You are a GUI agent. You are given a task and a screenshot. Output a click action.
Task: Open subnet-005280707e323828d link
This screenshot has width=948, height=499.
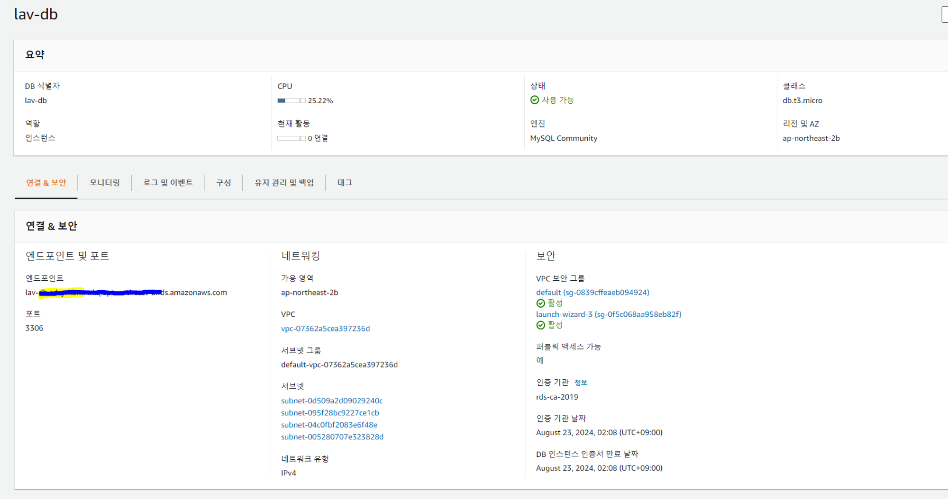tap(332, 437)
